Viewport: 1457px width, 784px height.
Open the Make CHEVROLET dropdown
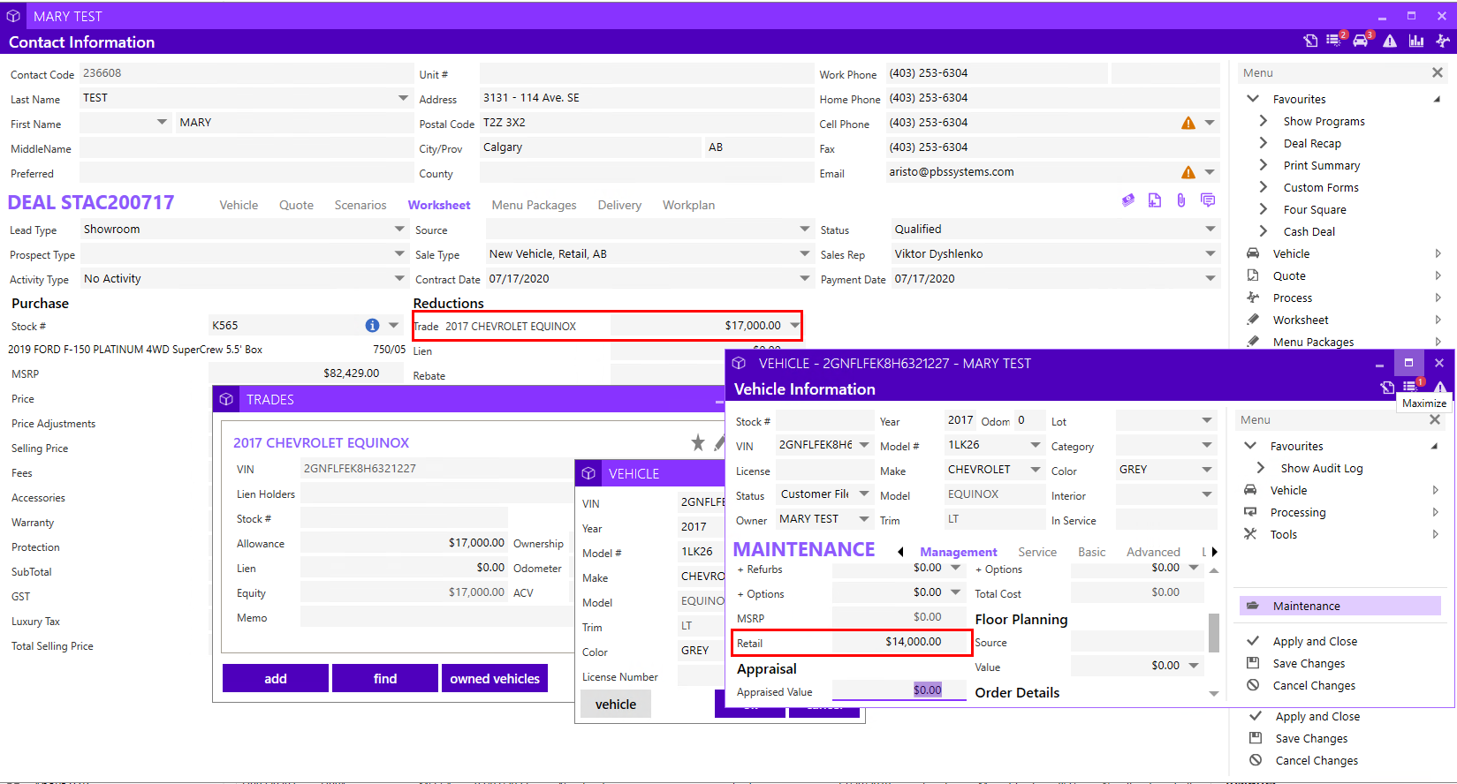1036,470
